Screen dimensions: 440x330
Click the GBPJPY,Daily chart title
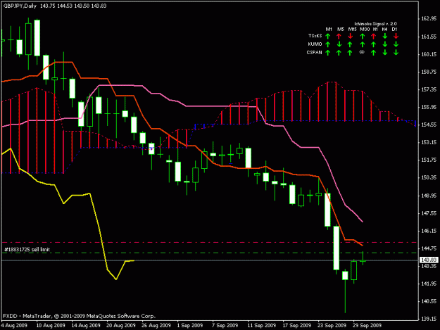tap(20, 6)
